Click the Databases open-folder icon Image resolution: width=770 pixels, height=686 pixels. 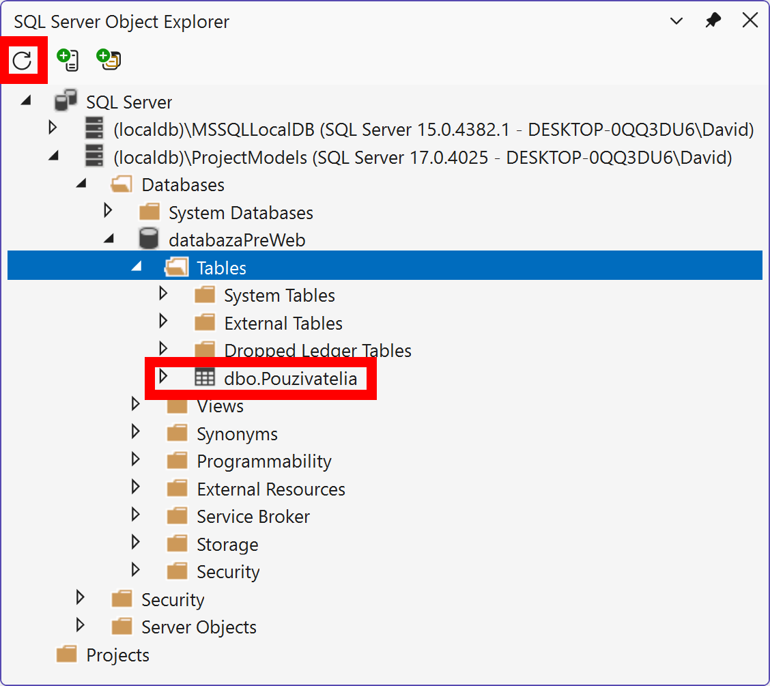[122, 184]
